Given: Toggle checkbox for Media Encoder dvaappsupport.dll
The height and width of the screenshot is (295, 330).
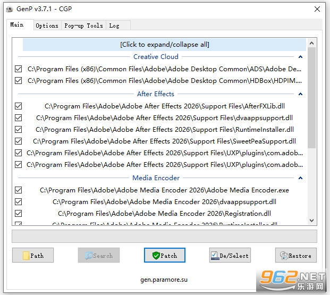Looking at the screenshot, I should [18, 202].
